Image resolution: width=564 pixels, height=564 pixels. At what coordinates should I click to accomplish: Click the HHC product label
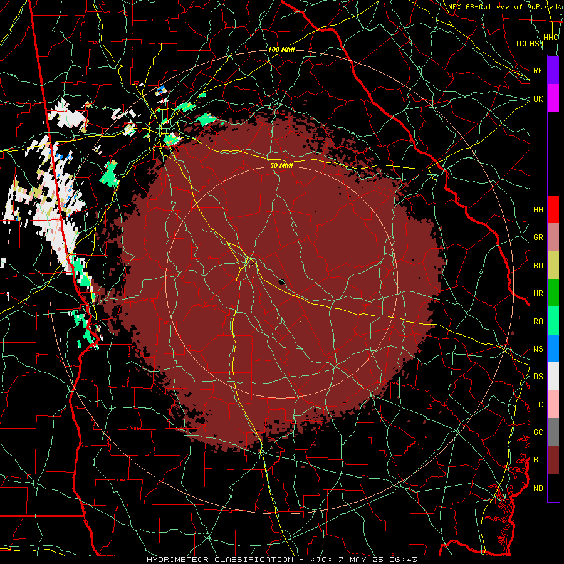550,38
